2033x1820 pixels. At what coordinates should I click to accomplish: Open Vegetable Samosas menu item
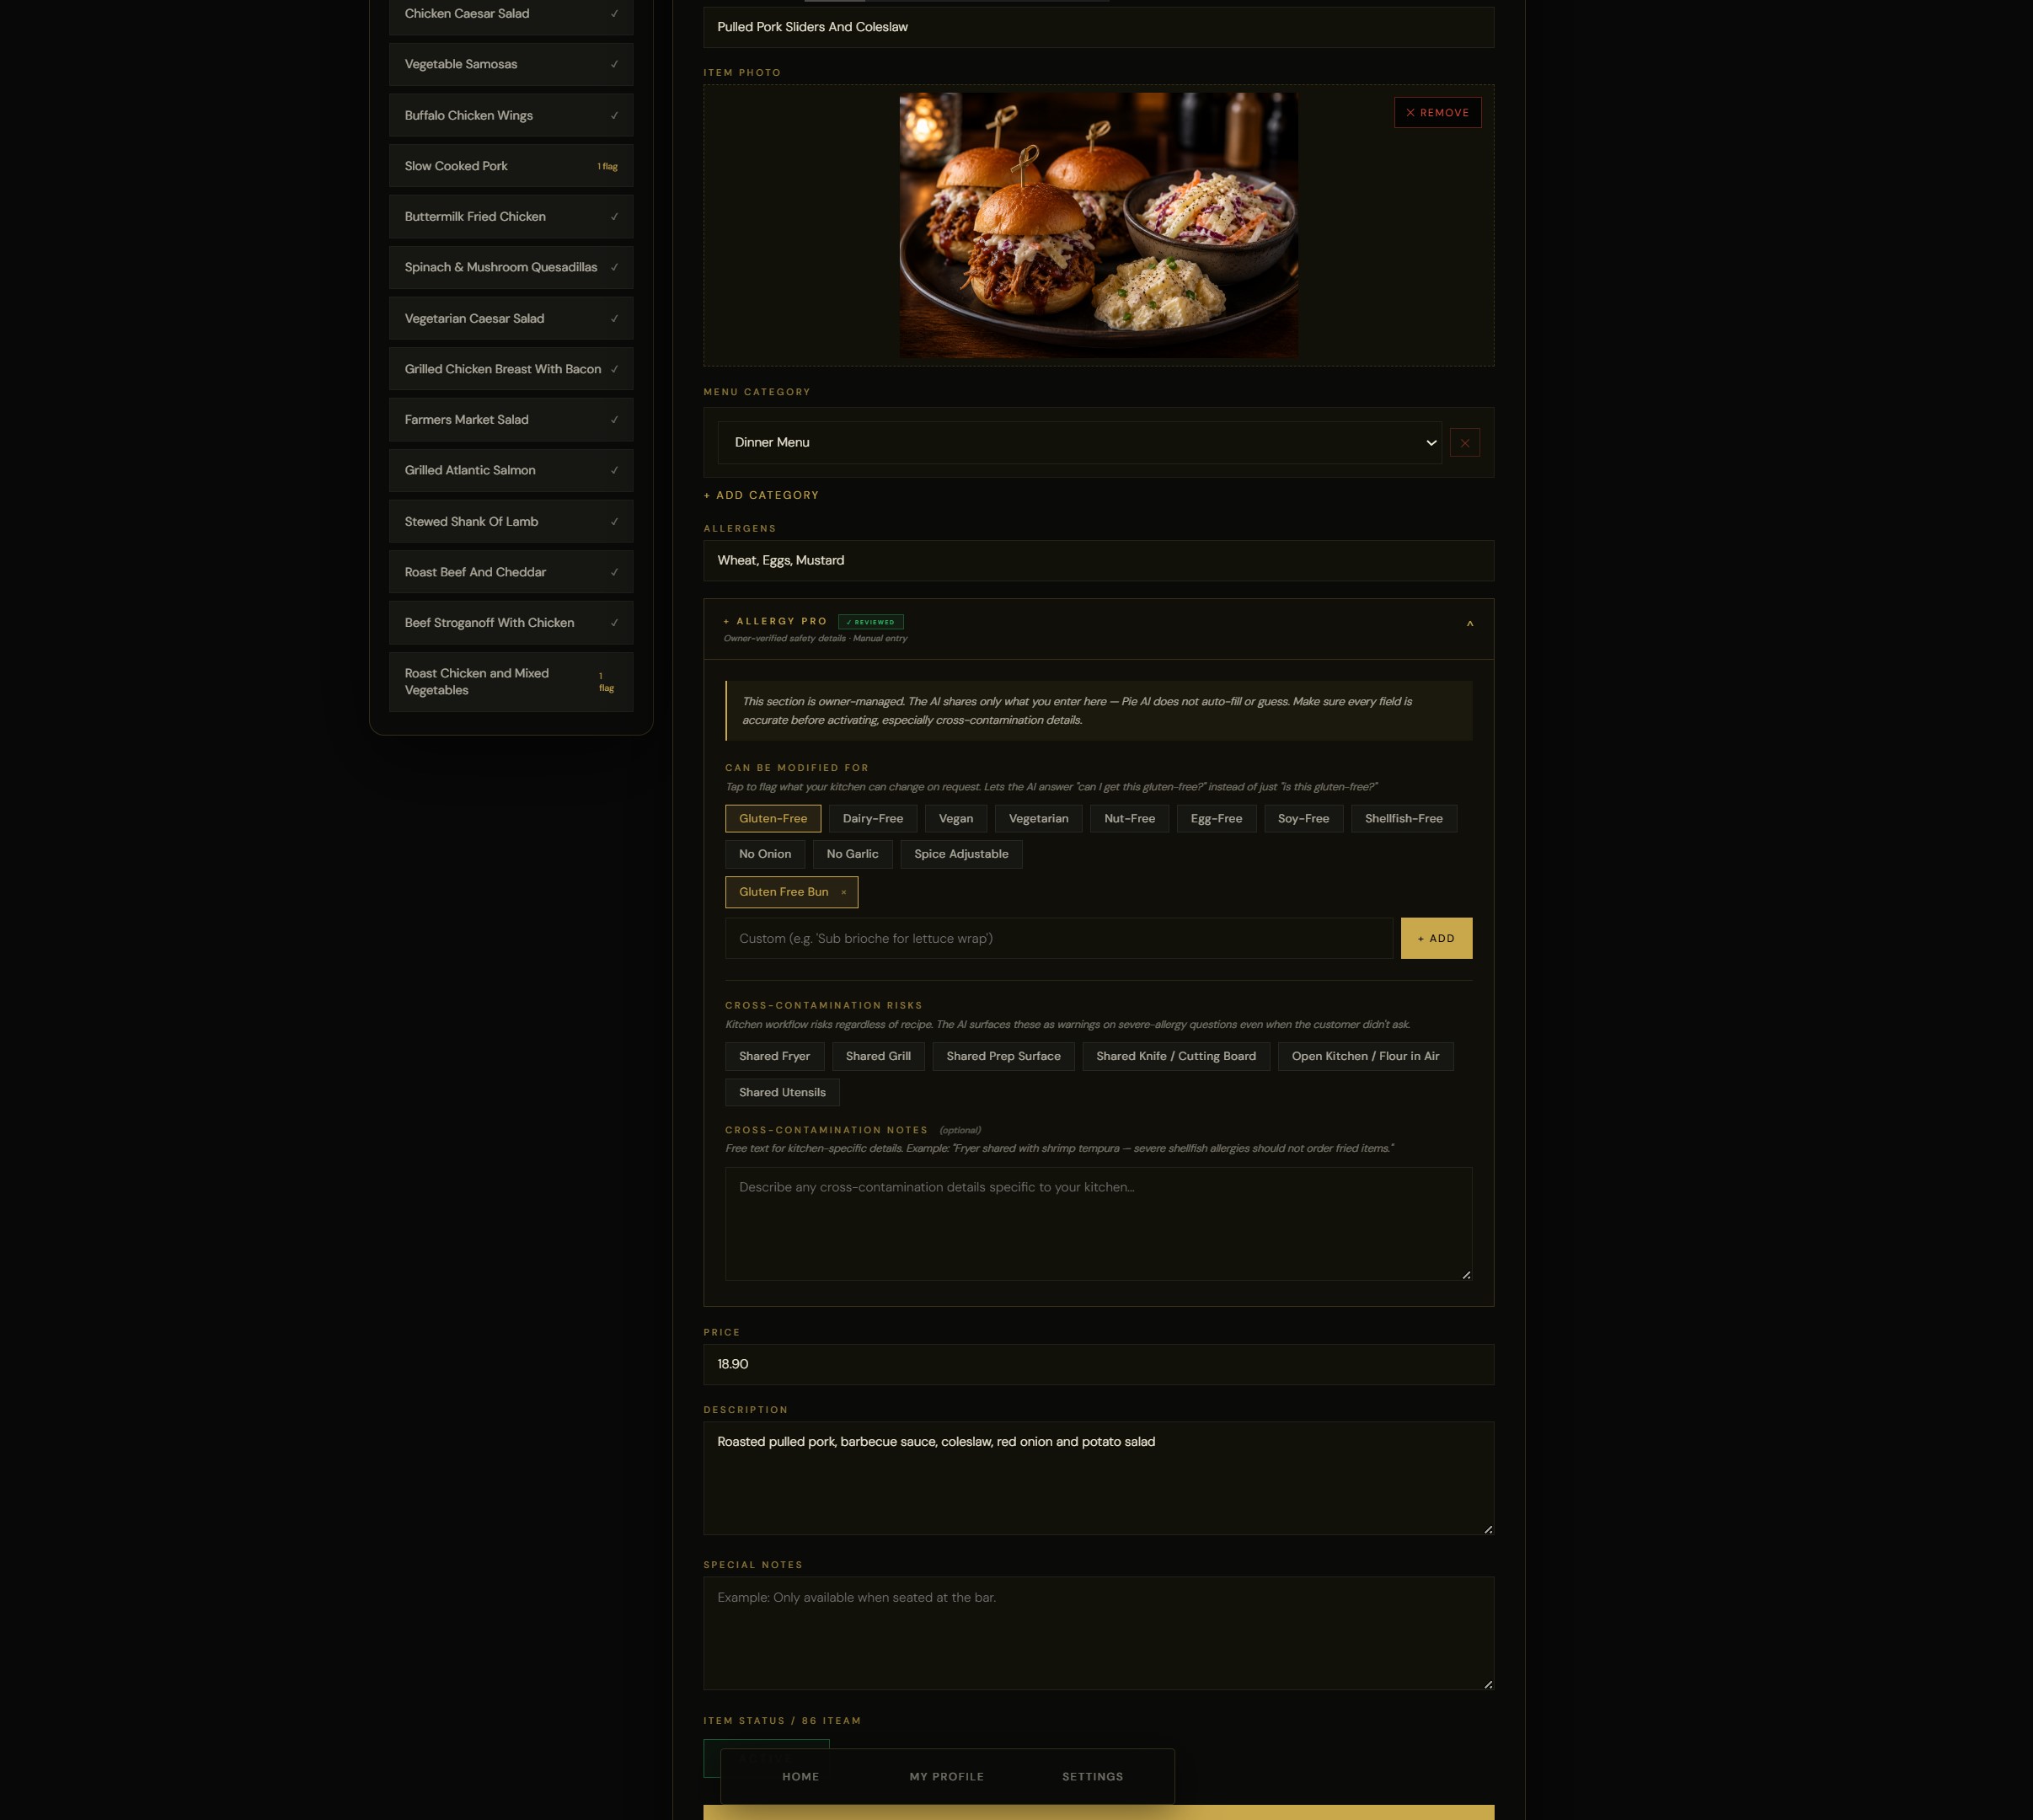[511, 65]
